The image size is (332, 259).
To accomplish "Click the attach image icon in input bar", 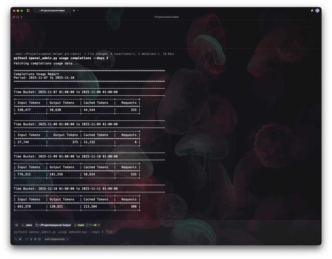I will point(39,239).
